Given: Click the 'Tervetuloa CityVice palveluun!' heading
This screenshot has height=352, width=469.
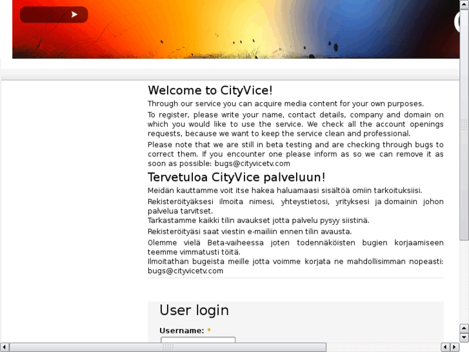Looking at the screenshot, I should coord(236,178).
